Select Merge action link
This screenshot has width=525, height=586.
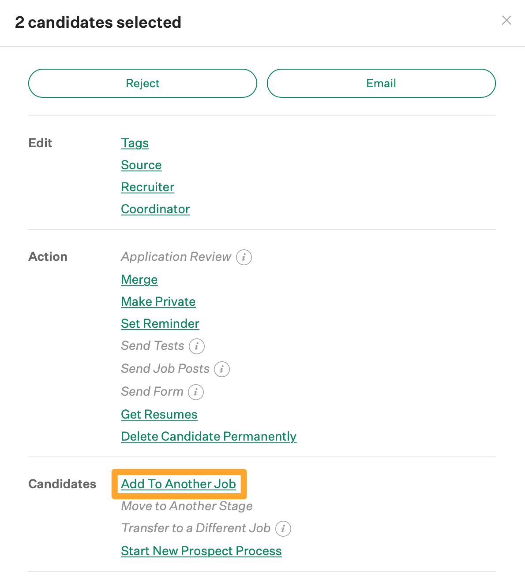(139, 280)
